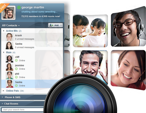Open the Add button dropdown arrow
The image size is (146, 113).
pos(61,25)
